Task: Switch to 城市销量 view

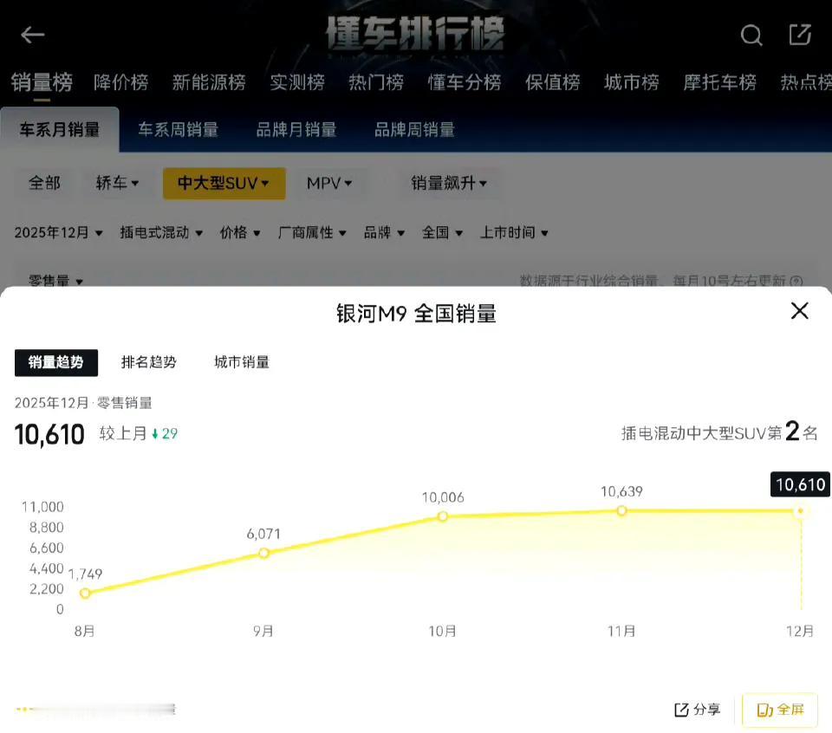Action: coord(242,362)
